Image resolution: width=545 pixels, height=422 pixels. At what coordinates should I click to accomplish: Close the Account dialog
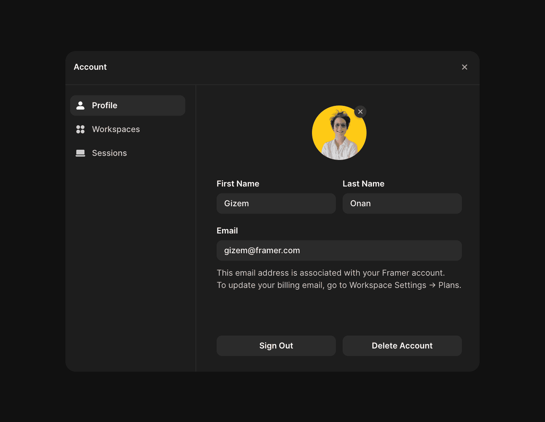pyautogui.click(x=465, y=67)
